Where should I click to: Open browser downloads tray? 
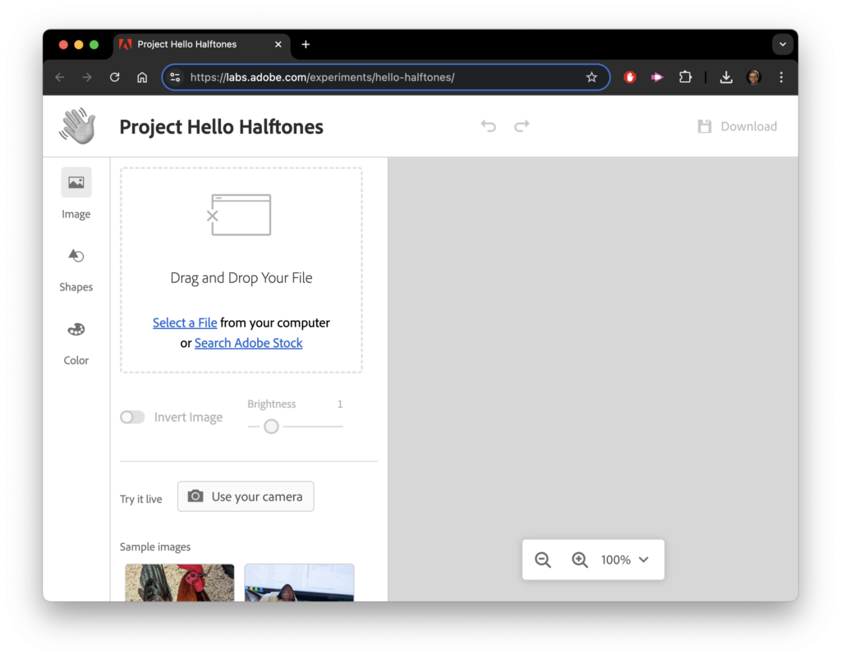[726, 77]
